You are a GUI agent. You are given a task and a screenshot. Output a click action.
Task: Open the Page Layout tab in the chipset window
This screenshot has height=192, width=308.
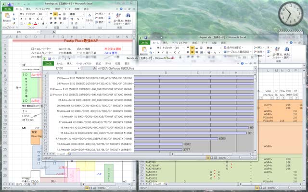coord(180,43)
